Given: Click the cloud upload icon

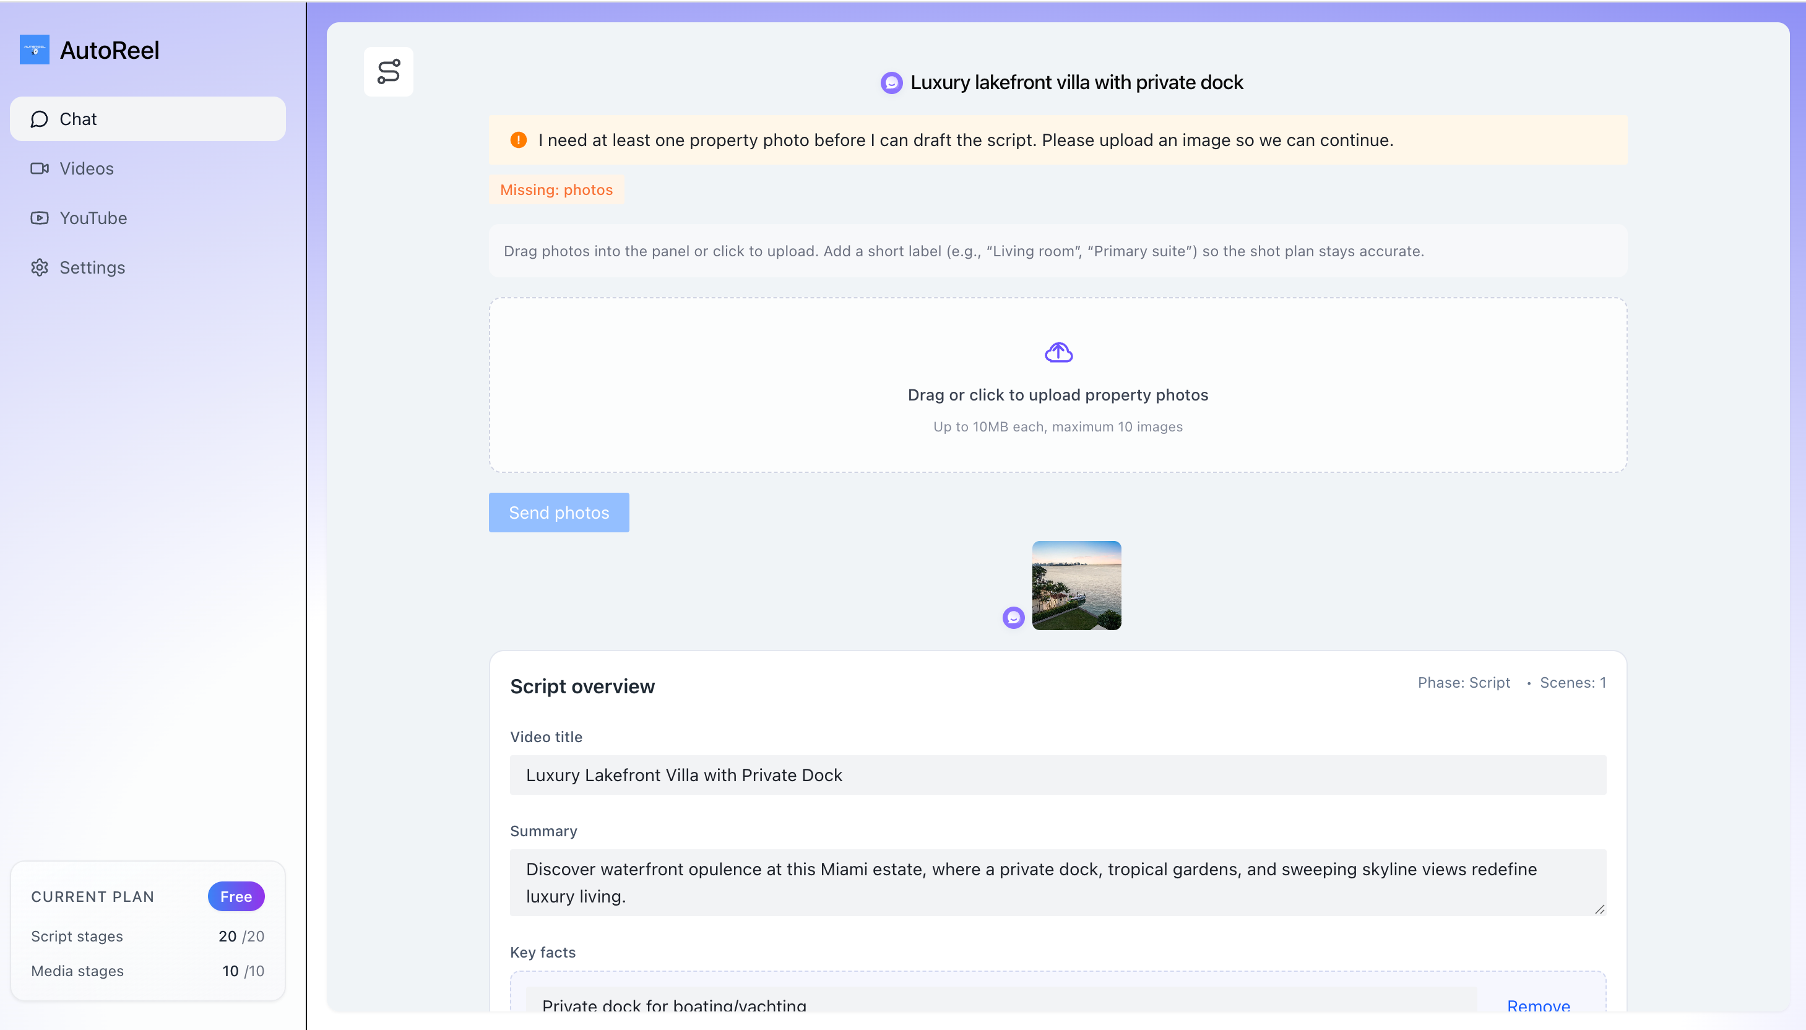Looking at the screenshot, I should (x=1058, y=352).
